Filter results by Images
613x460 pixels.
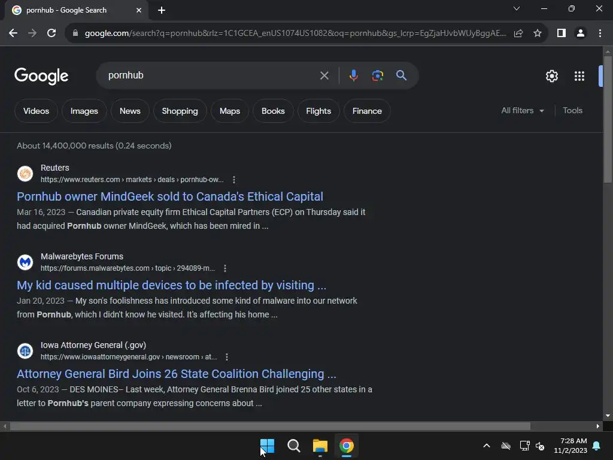[x=84, y=111]
